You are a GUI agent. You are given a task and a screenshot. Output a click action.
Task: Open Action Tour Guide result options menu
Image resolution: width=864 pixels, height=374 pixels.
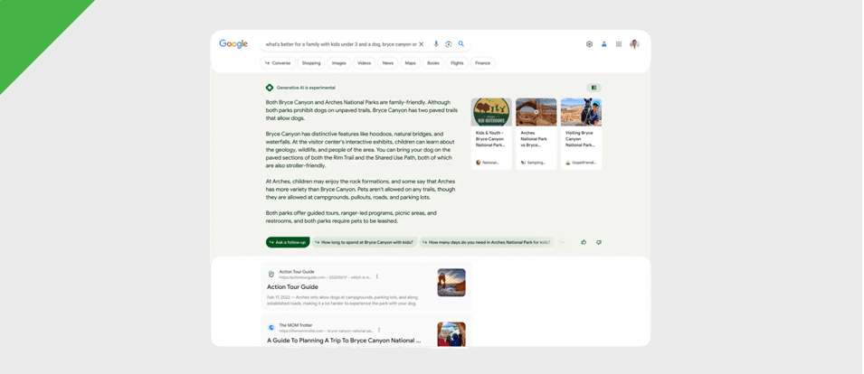377,276
